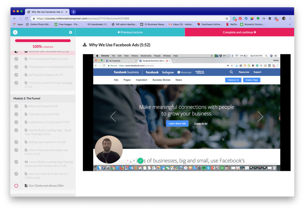Collapse the sidebar with the teal back arrow
Viewport: 304px width, 210px height.
(15, 32)
